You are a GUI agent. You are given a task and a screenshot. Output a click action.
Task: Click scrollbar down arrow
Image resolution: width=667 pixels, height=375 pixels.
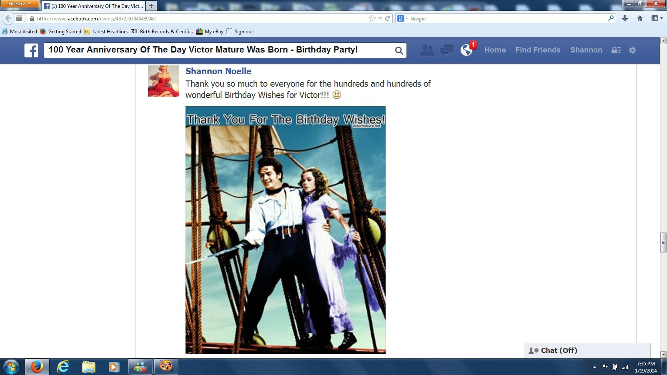(663, 355)
